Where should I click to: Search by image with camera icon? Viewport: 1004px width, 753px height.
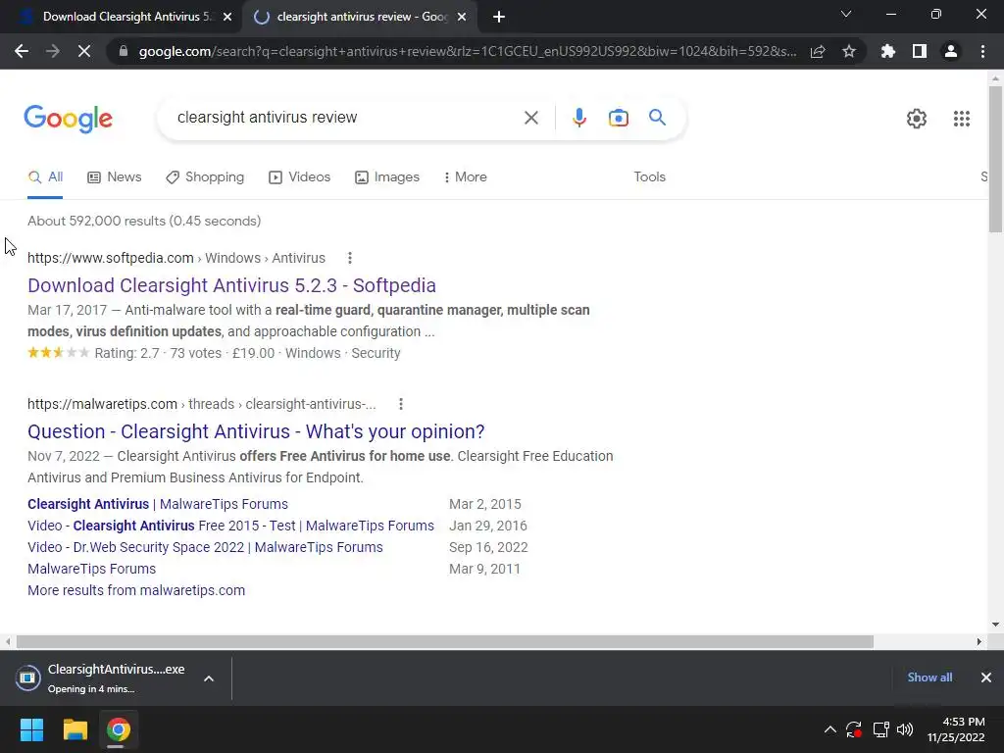[618, 118]
